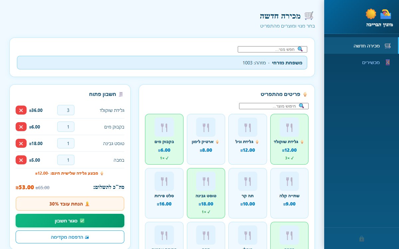Viewport: 399px width, 249px height.
Task: Click quantity field for בקבוק מים
Action: (x=66, y=127)
